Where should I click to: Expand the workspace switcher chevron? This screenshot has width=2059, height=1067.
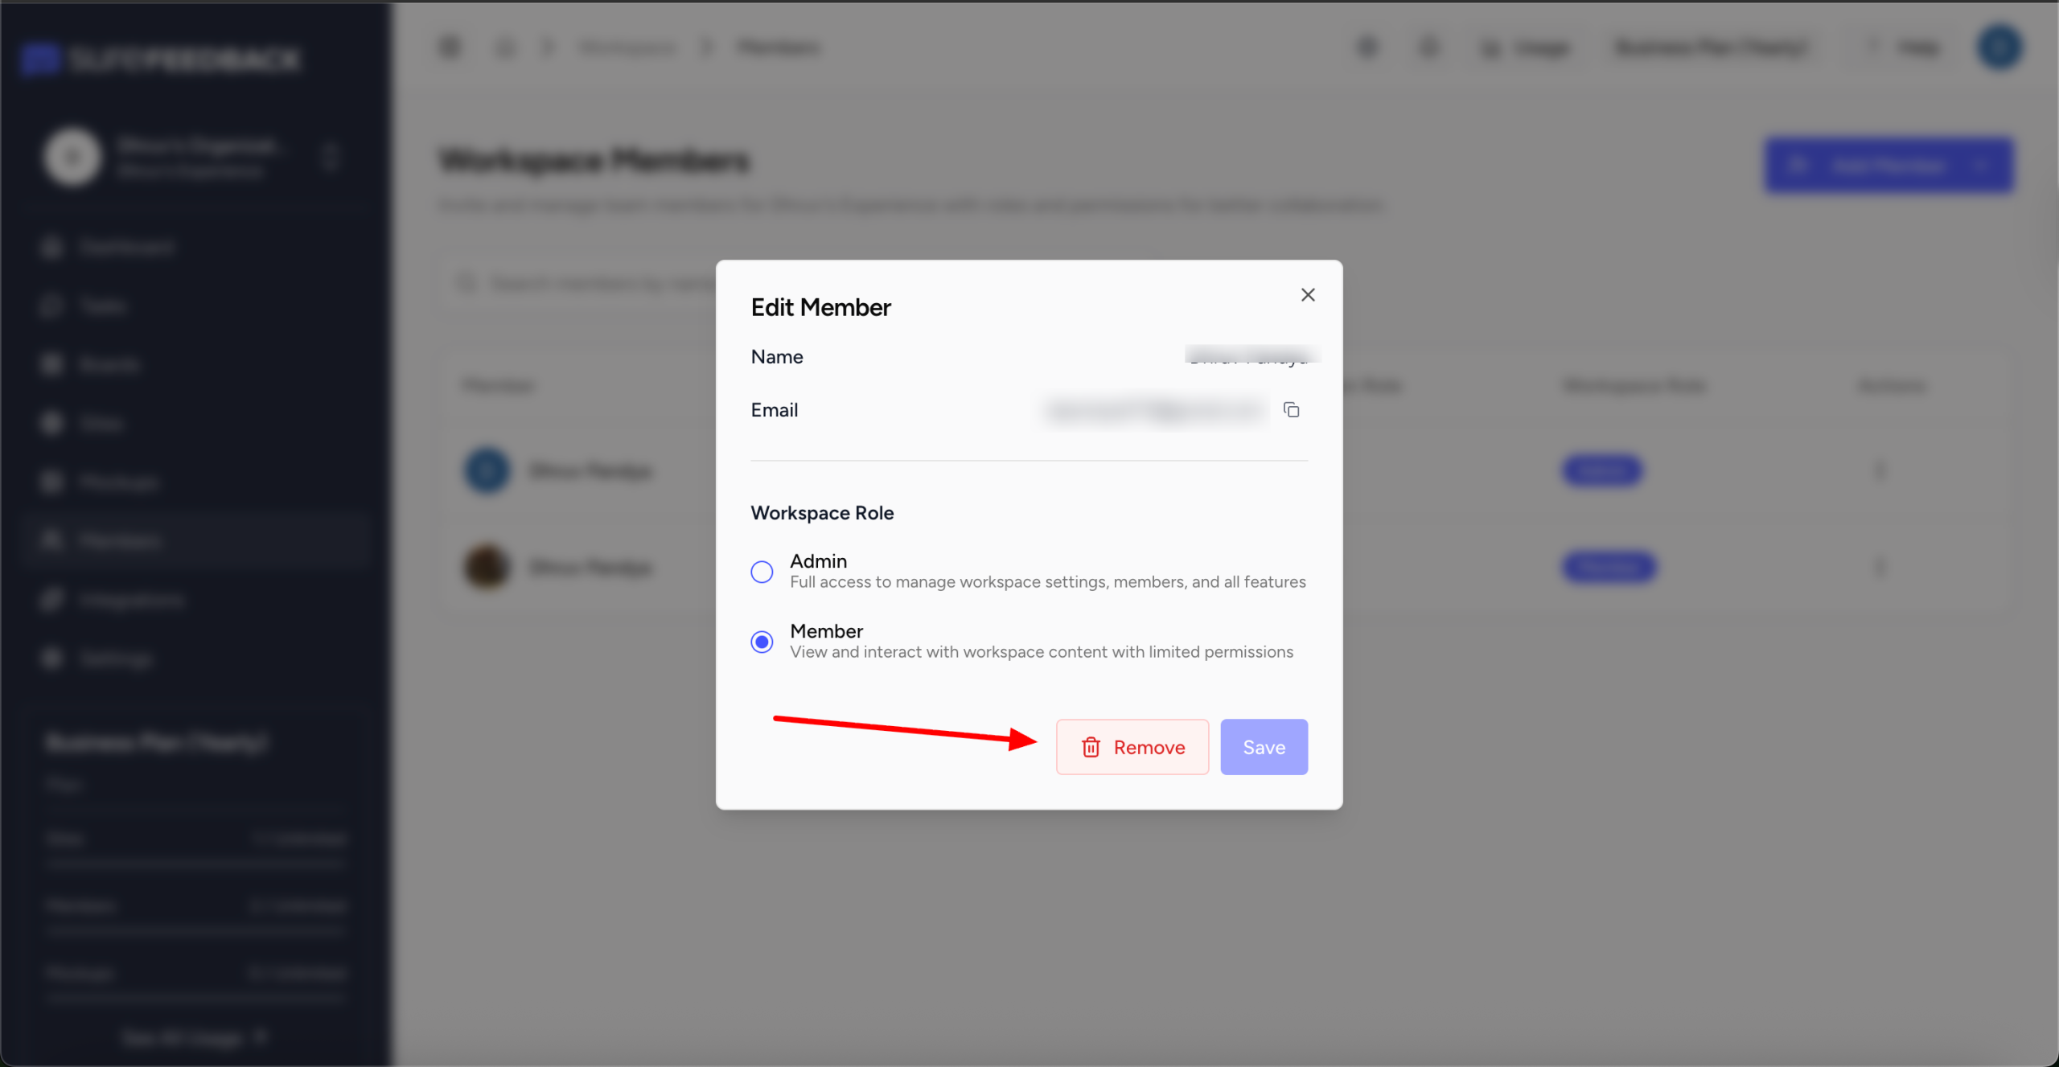click(330, 157)
